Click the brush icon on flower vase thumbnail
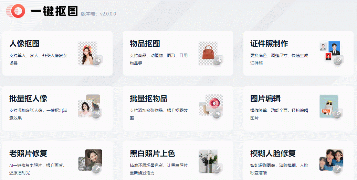This screenshot has width=357, height=180. click(218, 168)
